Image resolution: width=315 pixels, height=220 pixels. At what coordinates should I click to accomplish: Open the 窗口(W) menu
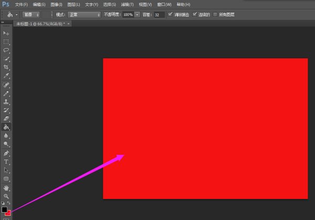[164, 4]
